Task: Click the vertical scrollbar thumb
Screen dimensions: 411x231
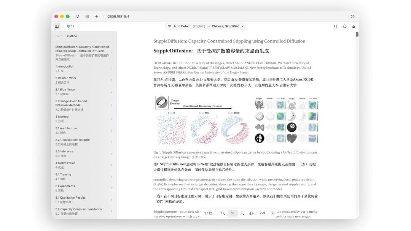Action: click(x=357, y=34)
